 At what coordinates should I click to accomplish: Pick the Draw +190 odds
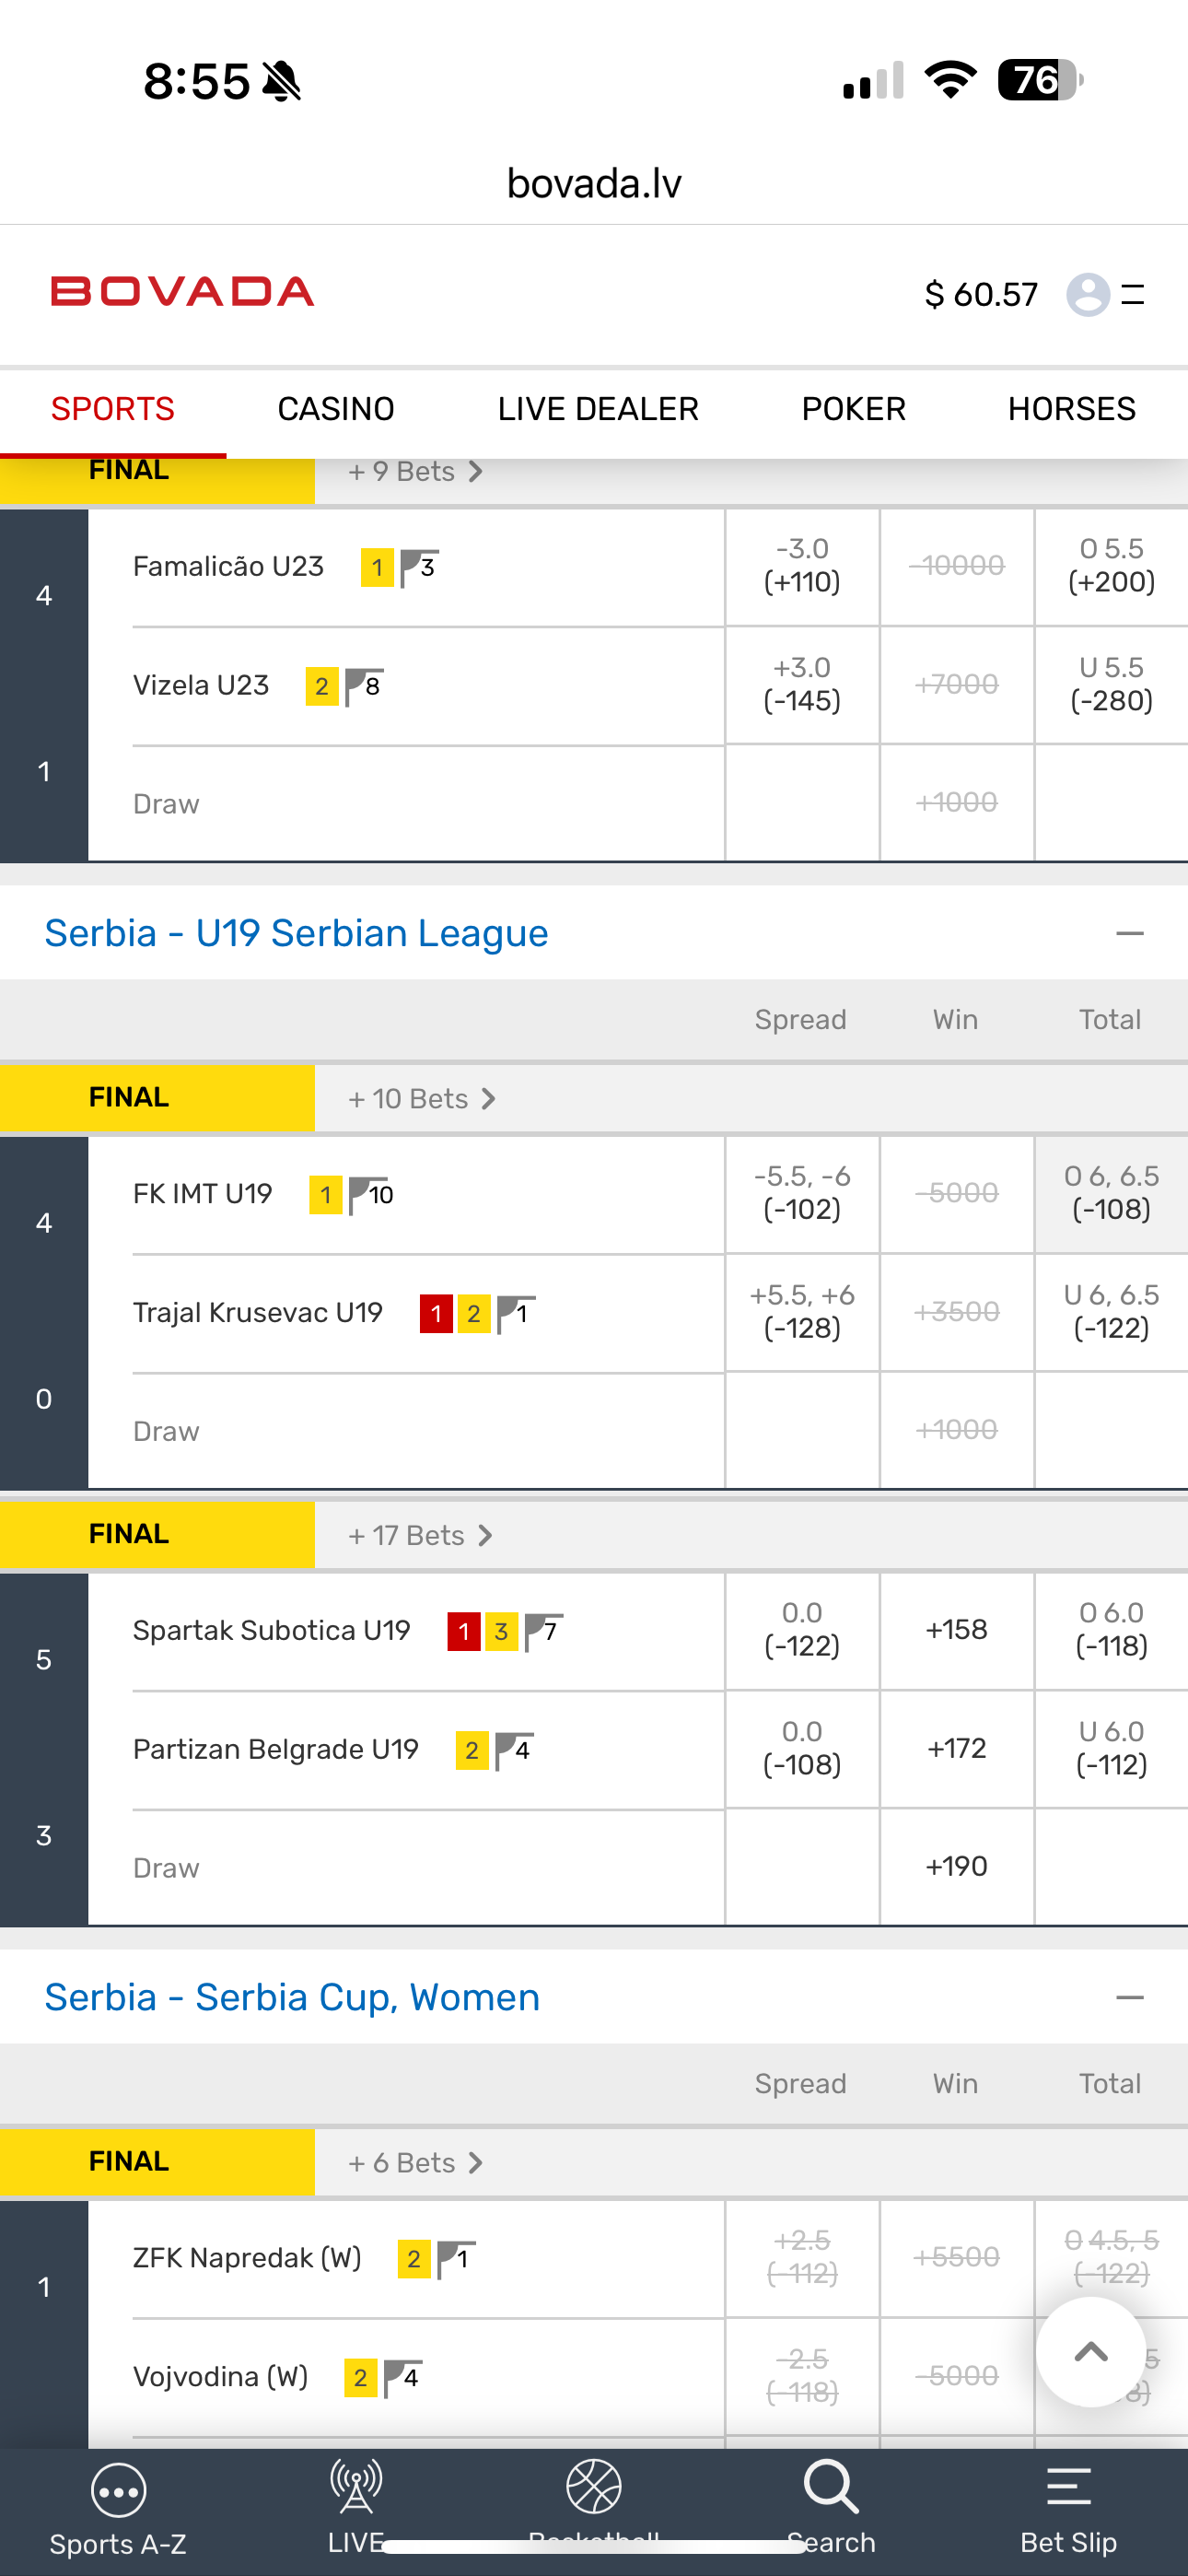956,1866
